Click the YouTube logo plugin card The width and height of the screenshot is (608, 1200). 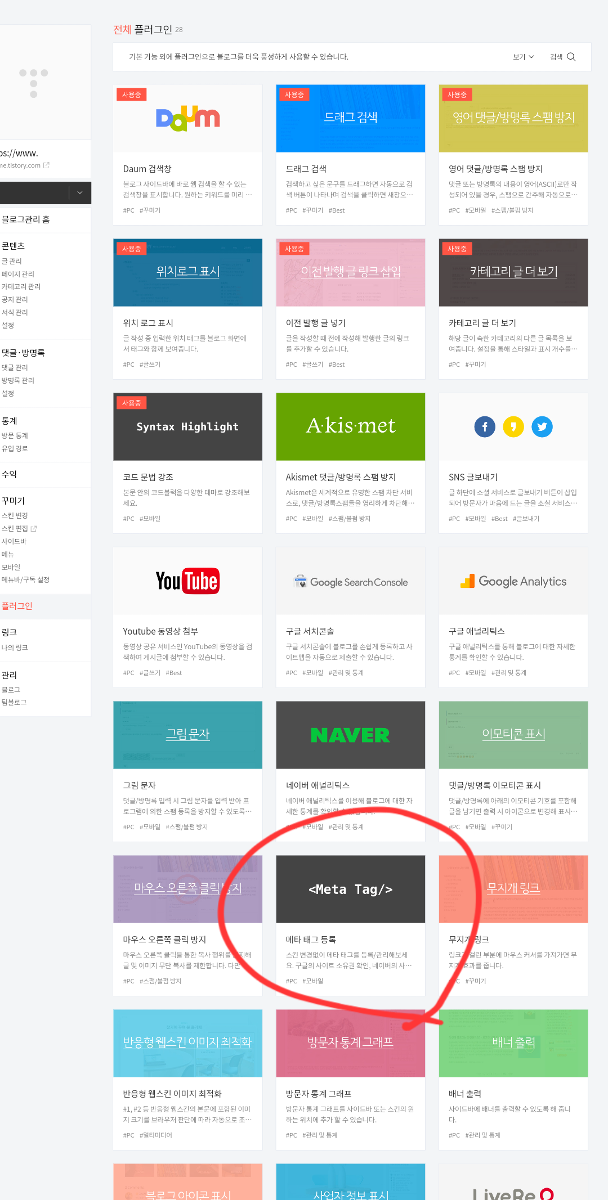[x=187, y=581]
